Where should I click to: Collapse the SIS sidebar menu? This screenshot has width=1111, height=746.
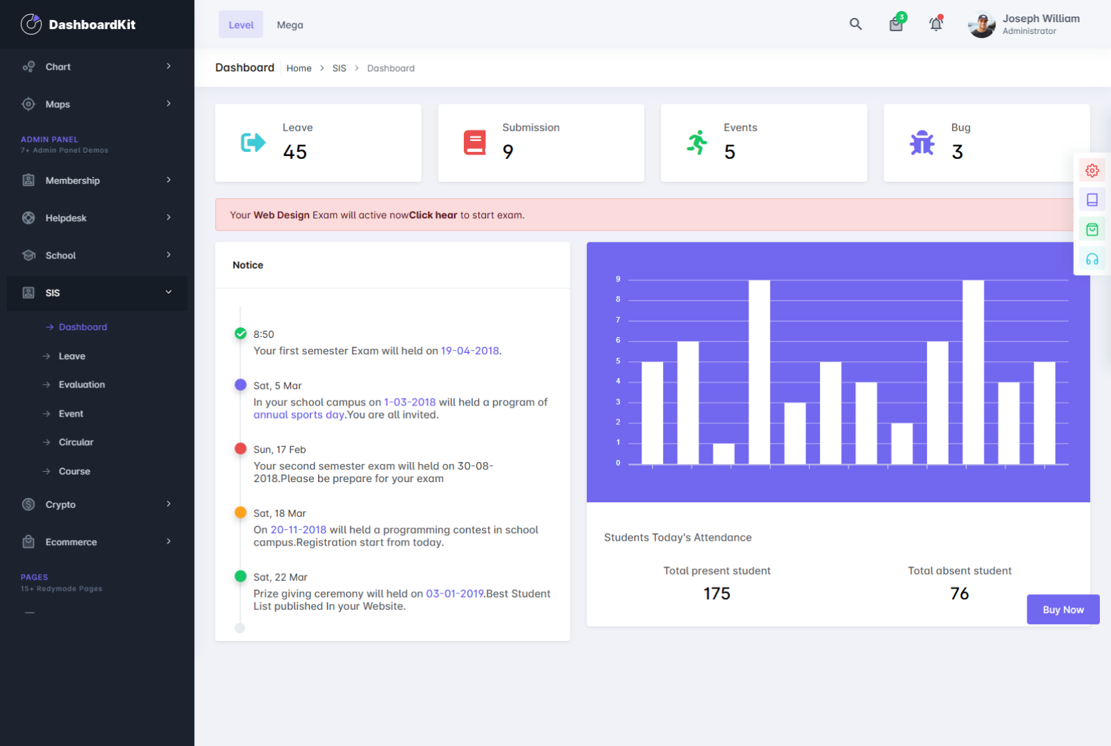97,293
